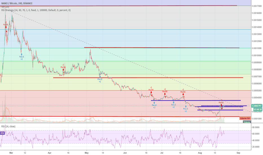Image resolution: width=263 pixels, height=155 pixels.
Task: Click the 80.0000 RSI axis value
Action: coord(256,127)
